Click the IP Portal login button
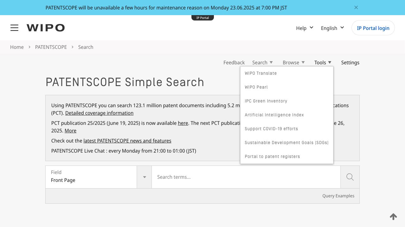 373,28
